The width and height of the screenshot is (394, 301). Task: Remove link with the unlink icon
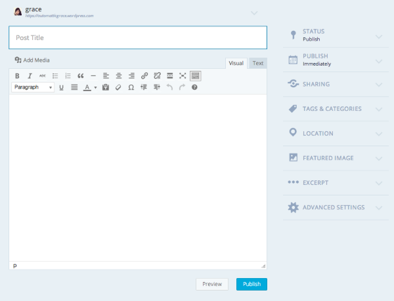[x=157, y=76]
